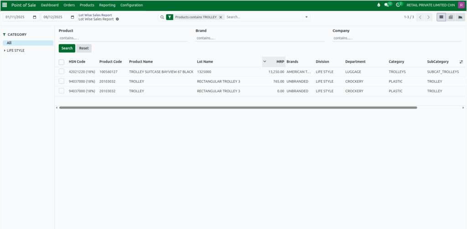Sort by SubCategory column header
This screenshot has height=229, width=467.
pyautogui.click(x=438, y=62)
